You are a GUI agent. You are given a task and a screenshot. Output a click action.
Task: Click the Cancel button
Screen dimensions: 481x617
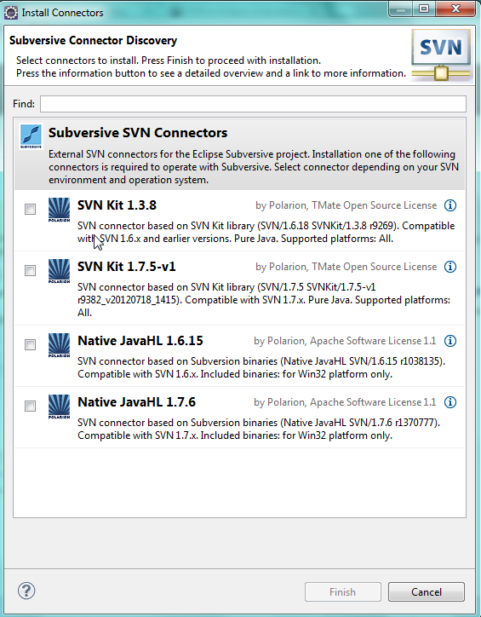click(427, 591)
